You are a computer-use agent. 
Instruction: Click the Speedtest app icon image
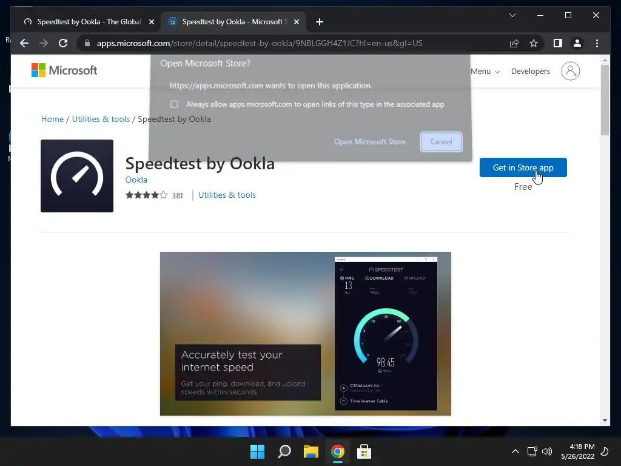click(x=77, y=176)
